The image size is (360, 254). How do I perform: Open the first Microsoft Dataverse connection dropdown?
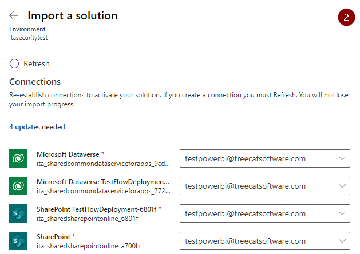tap(342, 159)
